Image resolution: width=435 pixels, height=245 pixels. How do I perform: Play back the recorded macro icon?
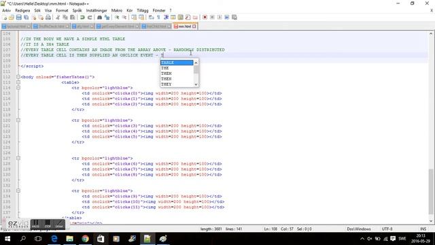[x=220, y=17]
